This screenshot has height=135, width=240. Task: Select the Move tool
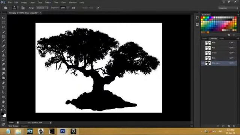[3, 18]
